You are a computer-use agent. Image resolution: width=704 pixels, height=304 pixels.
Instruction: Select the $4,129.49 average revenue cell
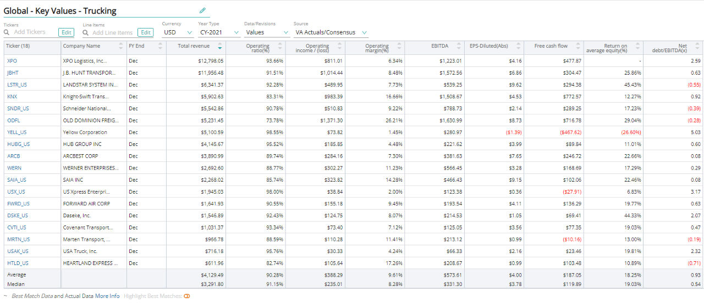click(x=196, y=274)
